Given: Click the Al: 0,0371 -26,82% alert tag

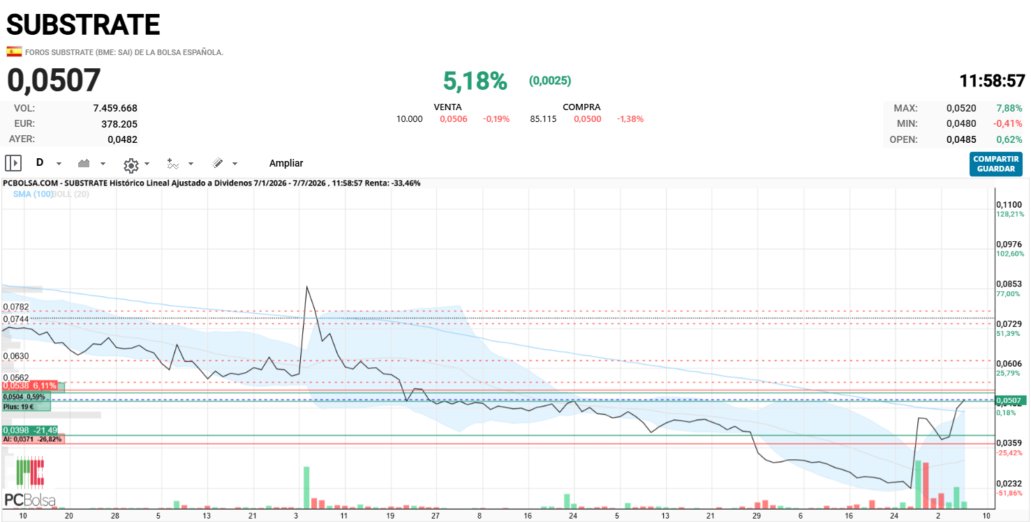Looking at the screenshot, I should (x=33, y=439).
